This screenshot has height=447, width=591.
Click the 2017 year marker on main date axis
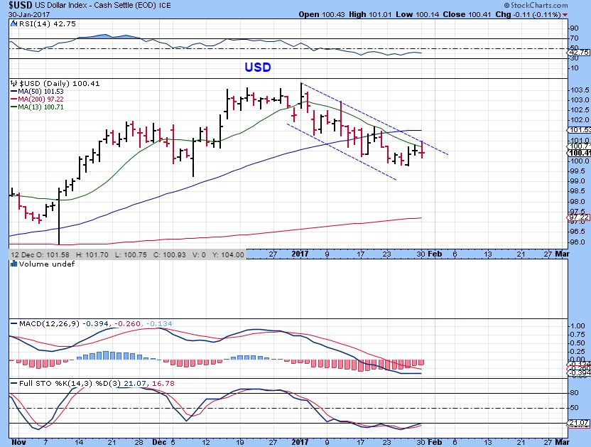[302, 254]
